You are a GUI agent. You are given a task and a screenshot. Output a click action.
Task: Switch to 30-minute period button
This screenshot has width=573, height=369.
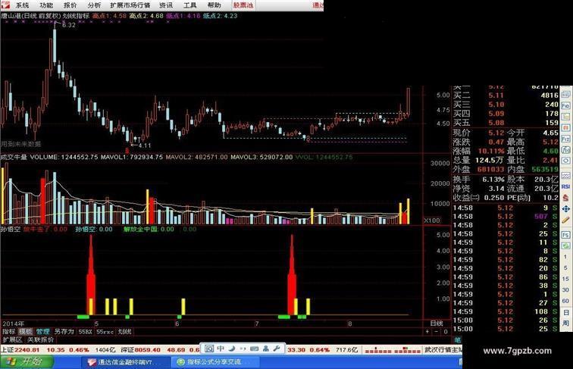pyautogui.click(x=565, y=289)
